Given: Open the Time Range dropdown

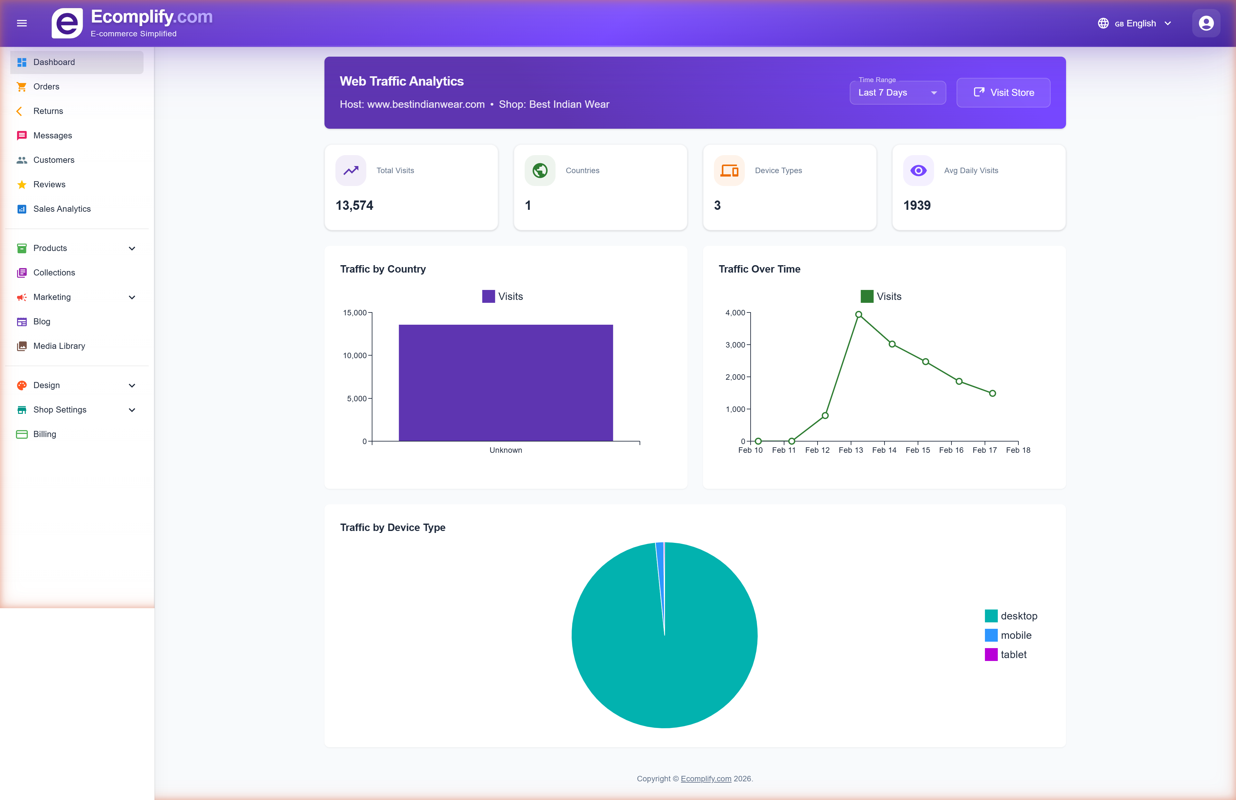Looking at the screenshot, I should [897, 92].
